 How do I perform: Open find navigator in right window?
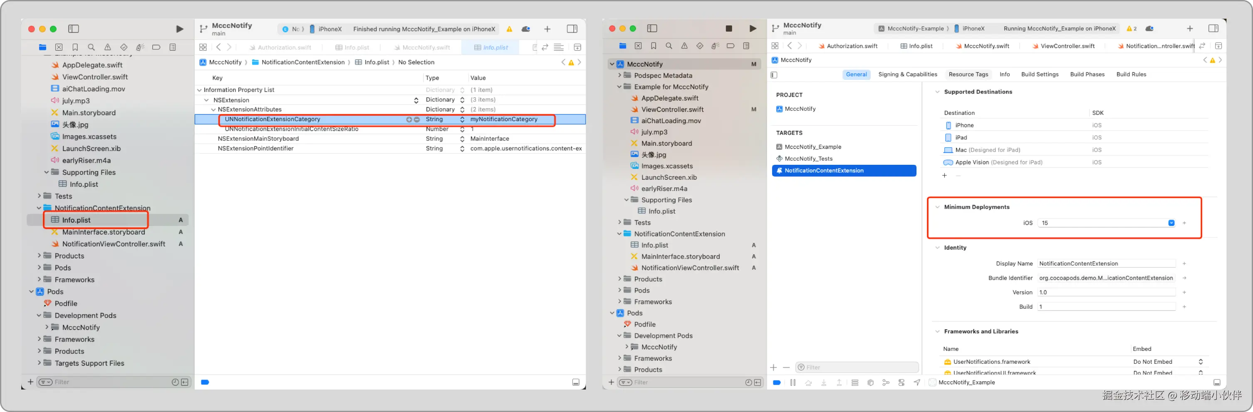coord(669,46)
